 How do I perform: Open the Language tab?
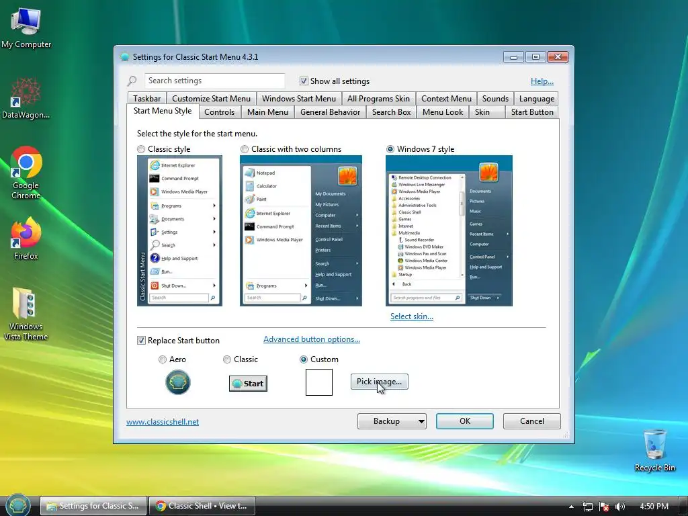click(537, 99)
